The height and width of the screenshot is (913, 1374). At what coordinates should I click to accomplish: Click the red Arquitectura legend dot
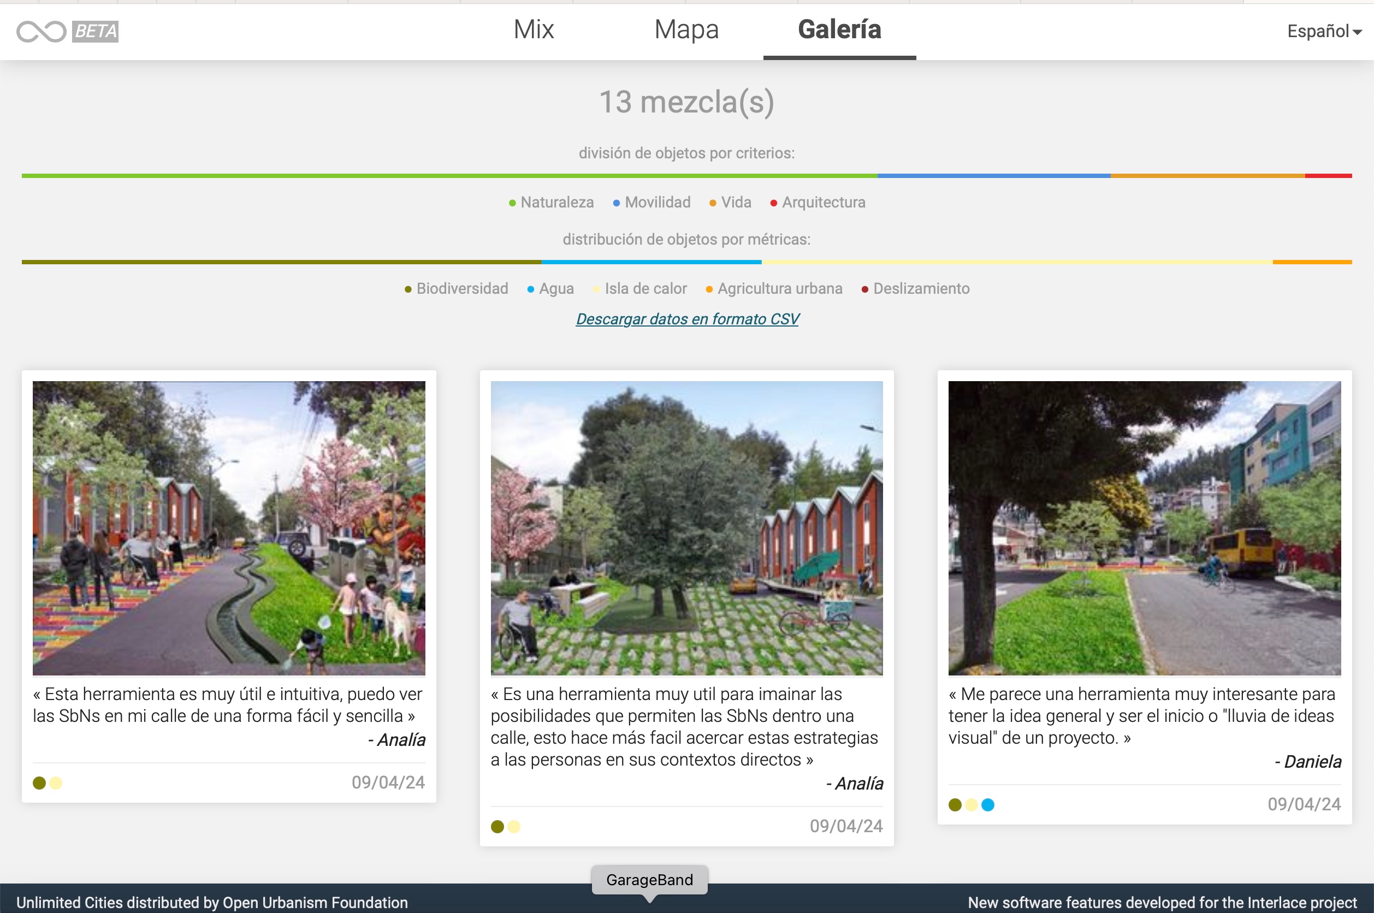[x=774, y=203]
